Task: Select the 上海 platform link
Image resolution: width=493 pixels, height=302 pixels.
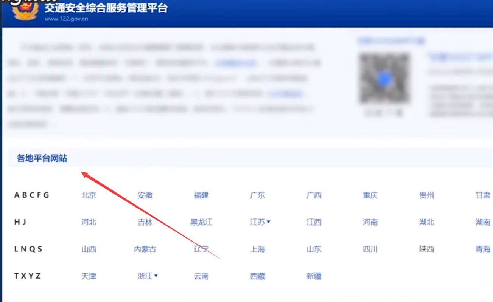Action: click(x=258, y=249)
